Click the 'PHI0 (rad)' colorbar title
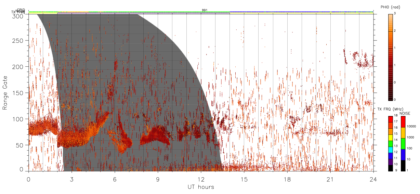This screenshot has height=194, width=420. click(x=390, y=7)
